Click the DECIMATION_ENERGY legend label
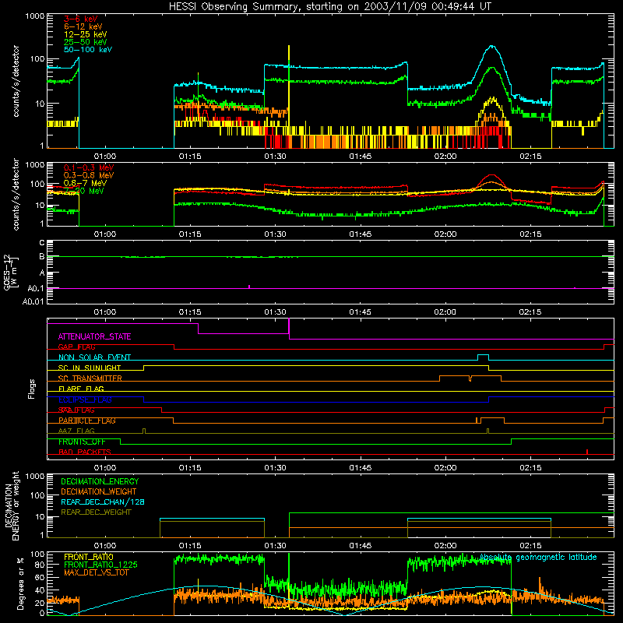The width and height of the screenshot is (623, 623). 100,481
